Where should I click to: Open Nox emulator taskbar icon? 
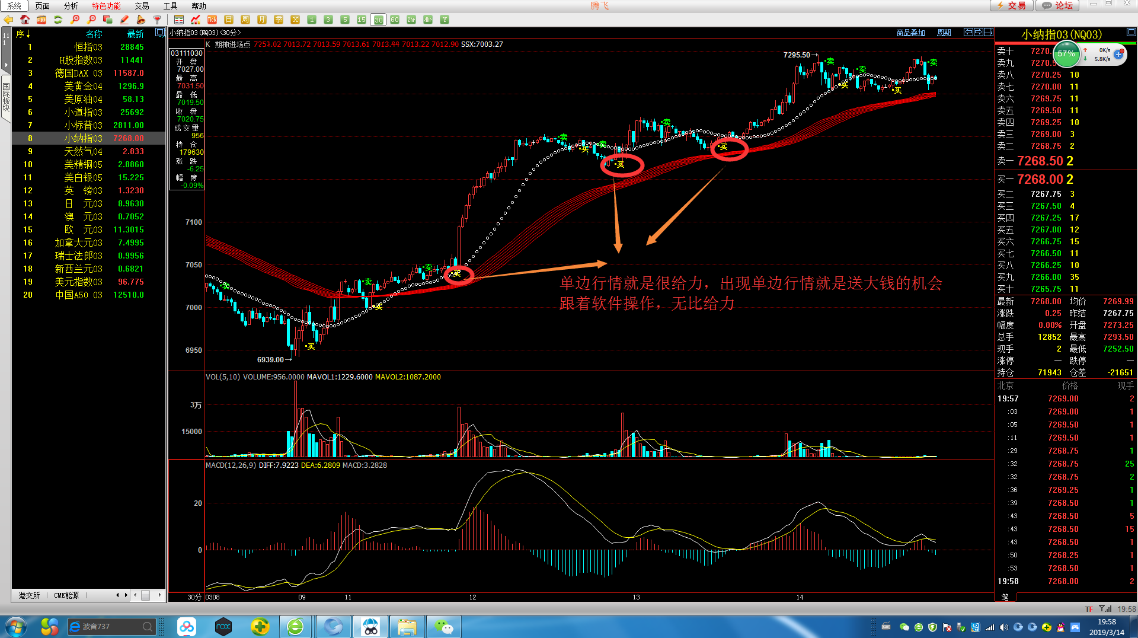click(223, 626)
